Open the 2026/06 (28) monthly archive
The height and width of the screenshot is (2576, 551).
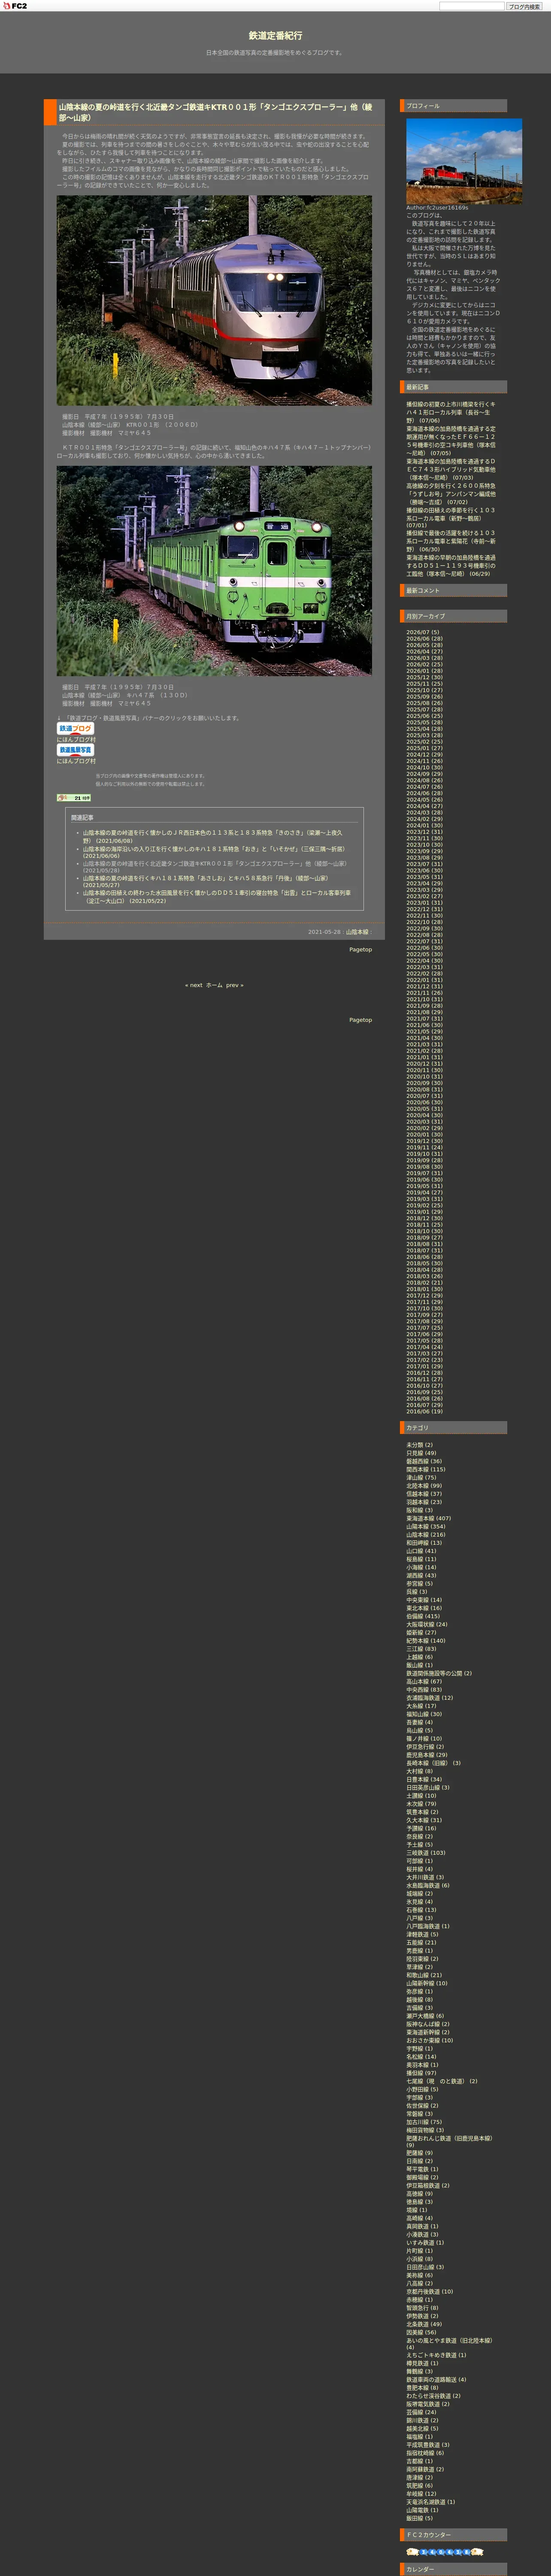coord(424,639)
